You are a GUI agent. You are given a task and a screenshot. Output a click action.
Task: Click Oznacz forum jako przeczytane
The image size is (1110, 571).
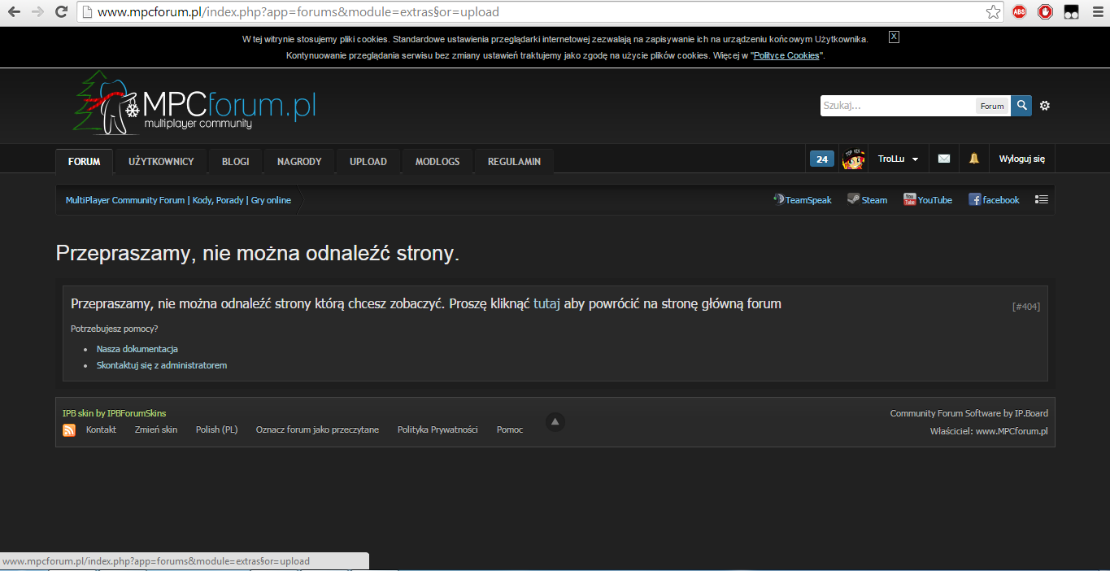[317, 429]
